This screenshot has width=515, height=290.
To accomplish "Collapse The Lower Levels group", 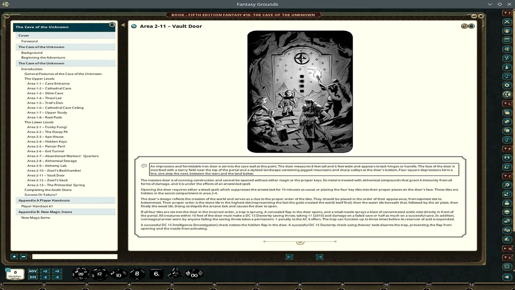I will 39,122.
